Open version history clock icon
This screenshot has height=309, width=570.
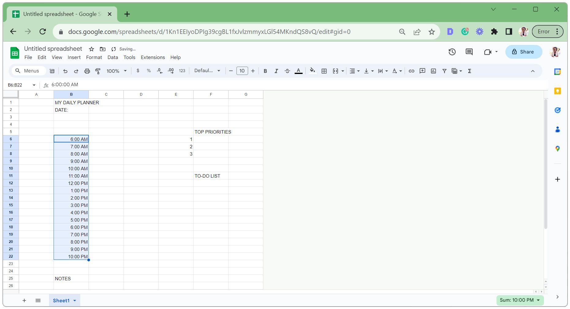pyautogui.click(x=452, y=52)
